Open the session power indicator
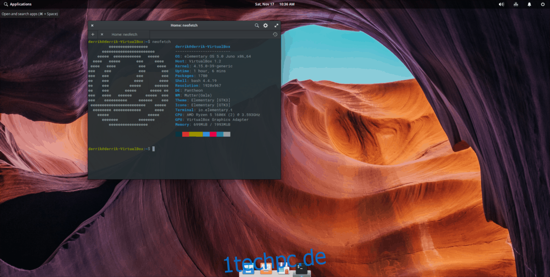Viewport: 550px width, 277px height. [x=543, y=4]
